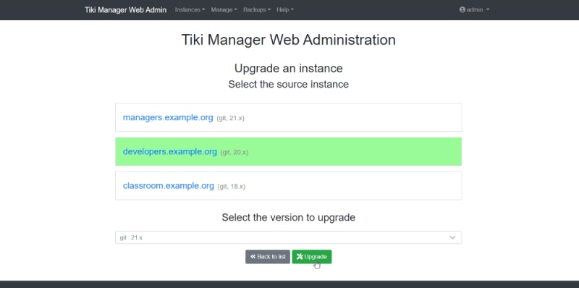Click the managers instance card with git, 21.x
The width and height of the screenshot is (579, 288).
288,117
